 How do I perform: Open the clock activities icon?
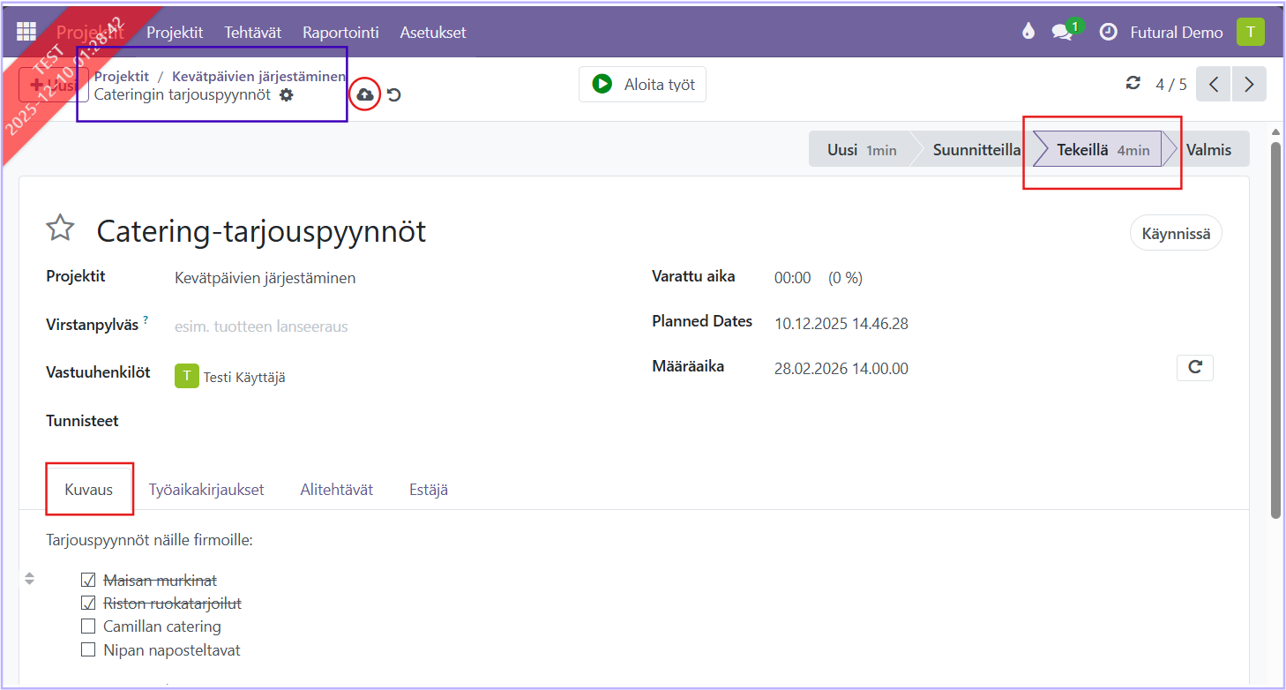(1108, 33)
